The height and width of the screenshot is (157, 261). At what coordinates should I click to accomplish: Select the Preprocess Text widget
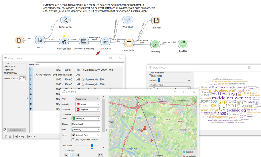64,41
